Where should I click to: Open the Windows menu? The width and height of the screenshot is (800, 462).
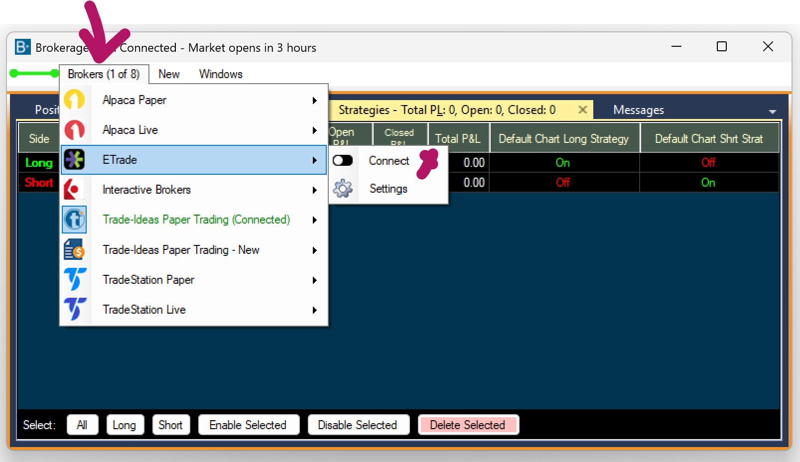(221, 74)
